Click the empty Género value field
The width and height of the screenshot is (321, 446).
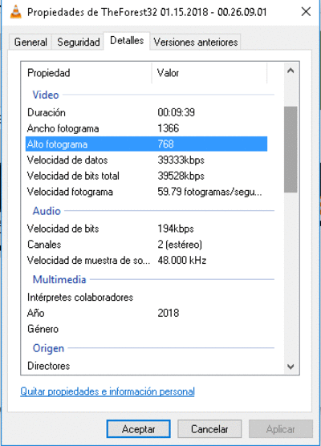point(212,329)
